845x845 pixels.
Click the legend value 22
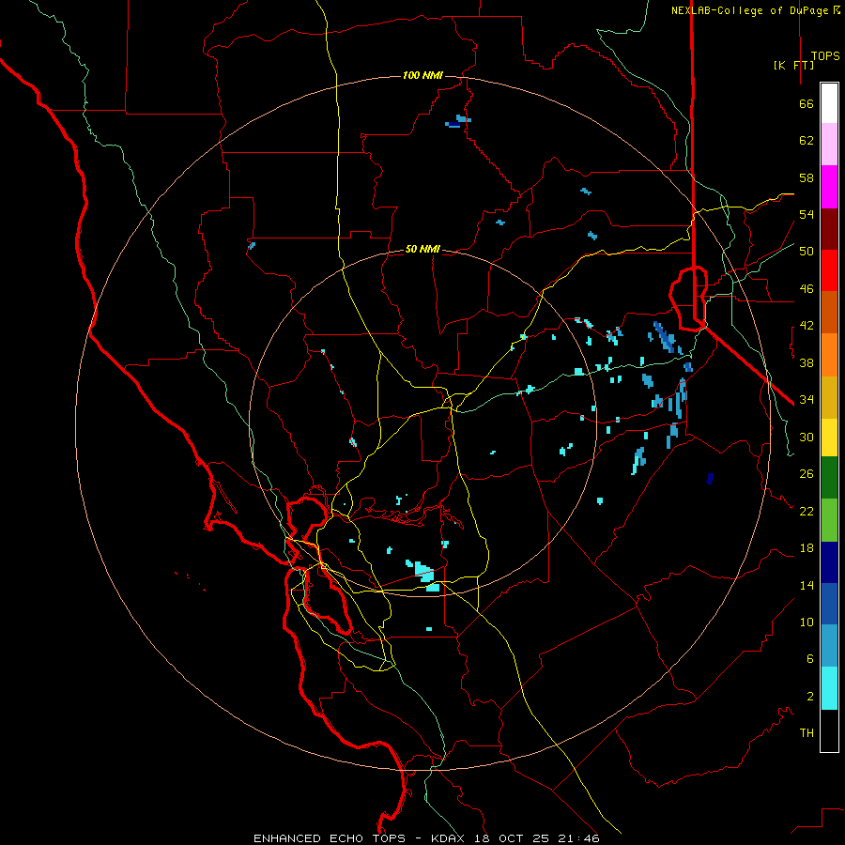(x=807, y=511)
